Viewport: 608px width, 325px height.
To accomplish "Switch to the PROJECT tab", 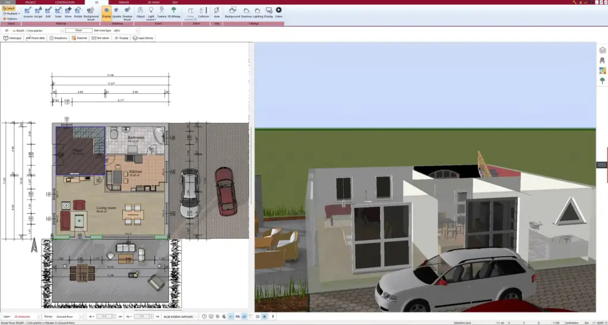I will click(x=31, y=2).
